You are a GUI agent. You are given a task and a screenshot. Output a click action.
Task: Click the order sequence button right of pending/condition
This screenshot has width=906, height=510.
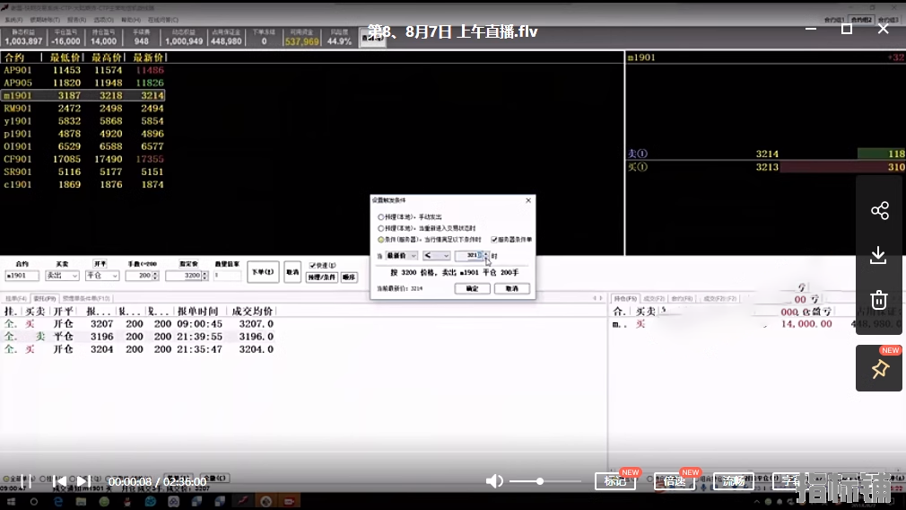pyautogui.click(x=349, y=277)
